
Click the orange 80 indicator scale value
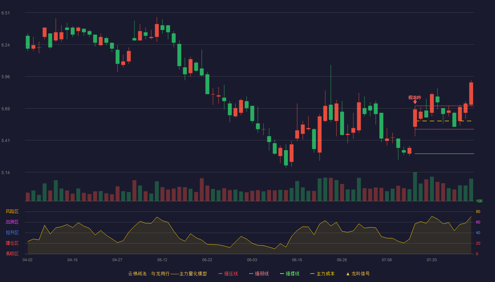(478, 211)
